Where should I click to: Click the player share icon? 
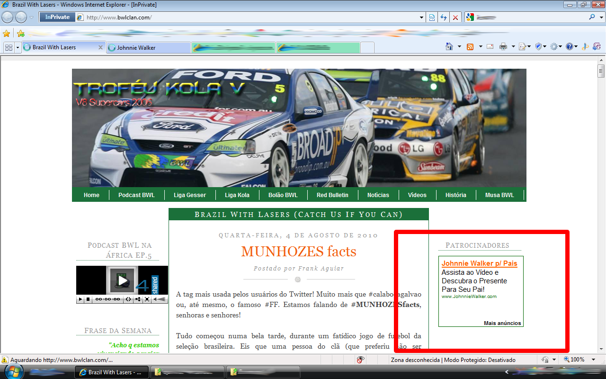click(138, 299)
